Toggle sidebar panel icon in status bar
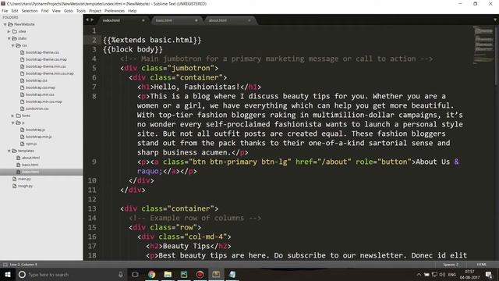This screenshot has height=281, width=499. pos(5,265)
